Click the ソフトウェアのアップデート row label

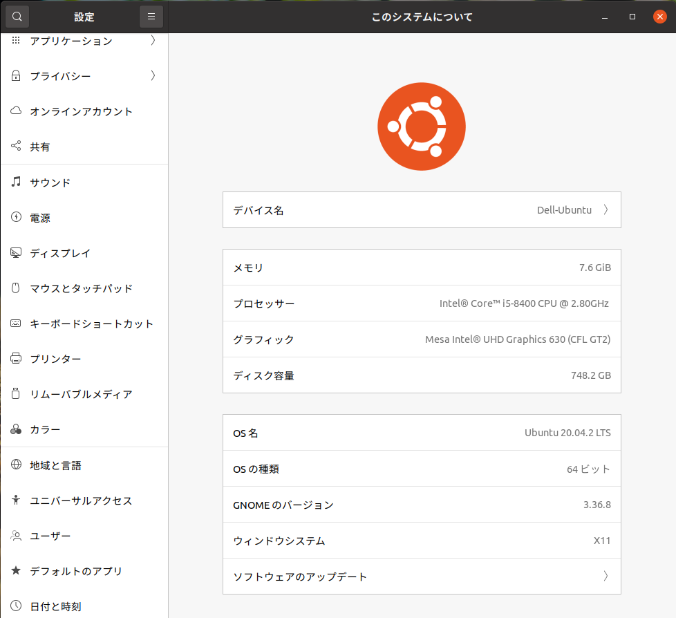[x=299, y=577]
